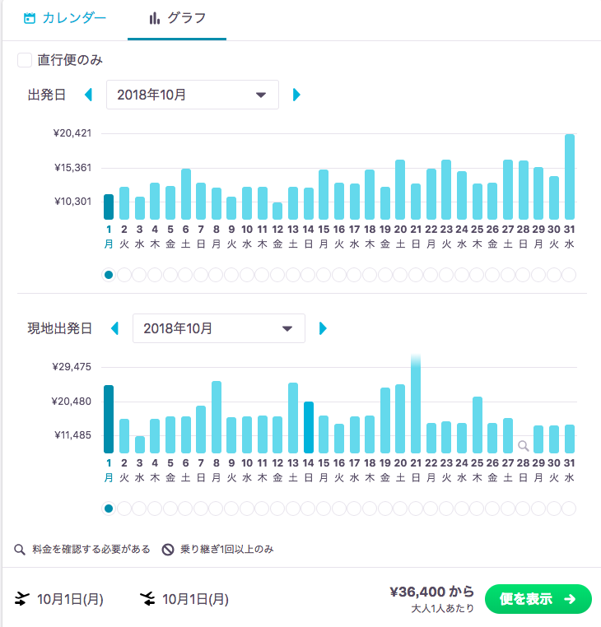Click return bar for day 14
Viewport: 601px width, 627px height.
click(309, 428)
